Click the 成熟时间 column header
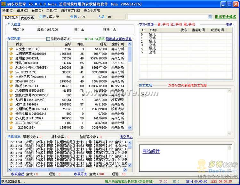 point(217,30)
